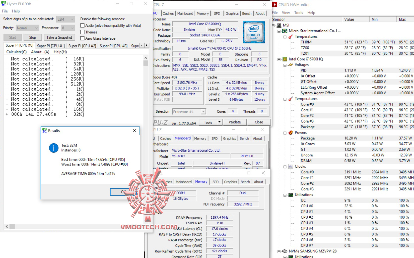
Task: Open Caches tab in CPU-Z processor window
Action: pyautogui.click(x=168, y=14)
